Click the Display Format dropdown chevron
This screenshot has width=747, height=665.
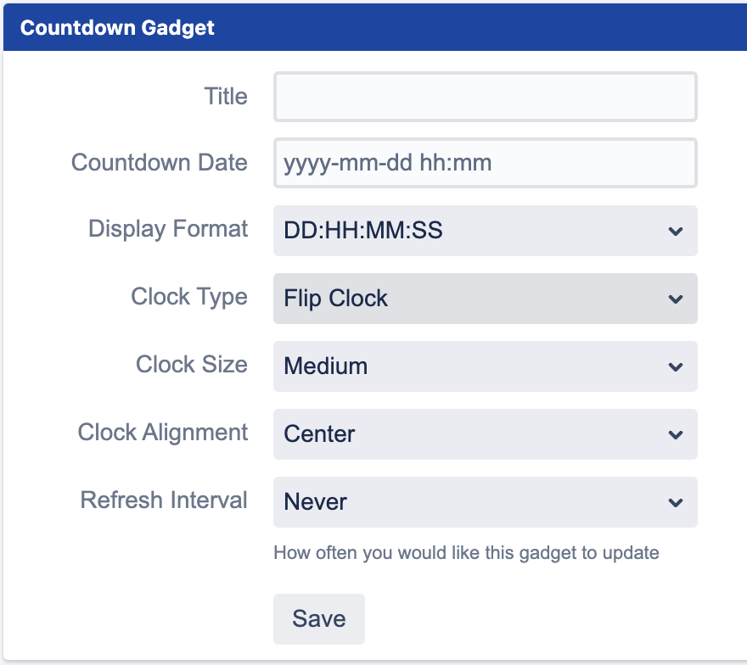(675, 231)
